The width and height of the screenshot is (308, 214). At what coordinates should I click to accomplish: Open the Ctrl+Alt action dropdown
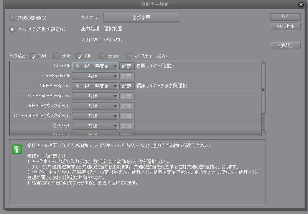(x=95, y=66)
